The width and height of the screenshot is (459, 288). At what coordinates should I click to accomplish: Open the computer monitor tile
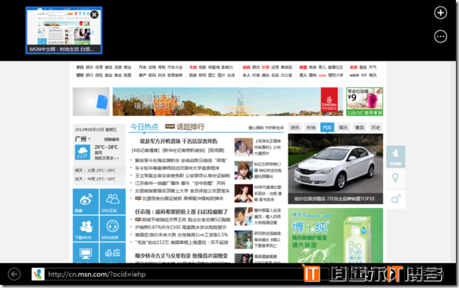(x=86, y=253)
